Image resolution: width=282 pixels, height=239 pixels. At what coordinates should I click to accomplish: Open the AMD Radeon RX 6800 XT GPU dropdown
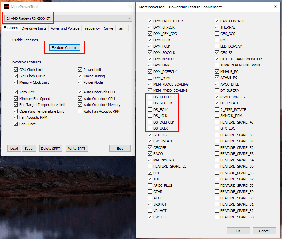coord(68,18)
